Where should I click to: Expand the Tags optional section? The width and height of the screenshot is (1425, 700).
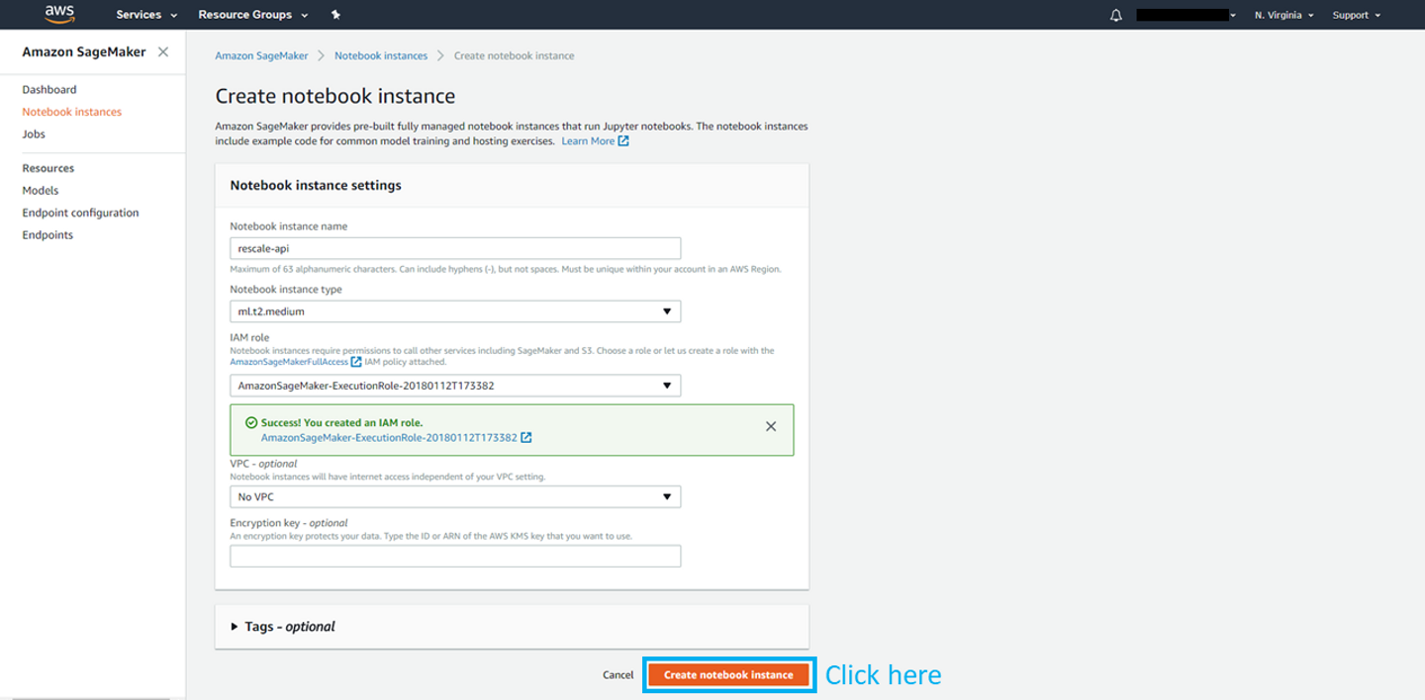235,627
